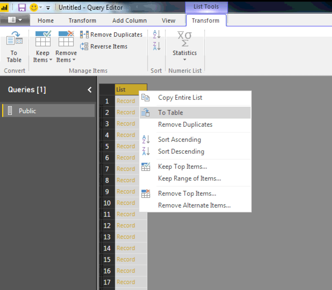Click the Save icon in title bar
The height and width of the screenshot is (290, 332).
[x=22, y=7]
